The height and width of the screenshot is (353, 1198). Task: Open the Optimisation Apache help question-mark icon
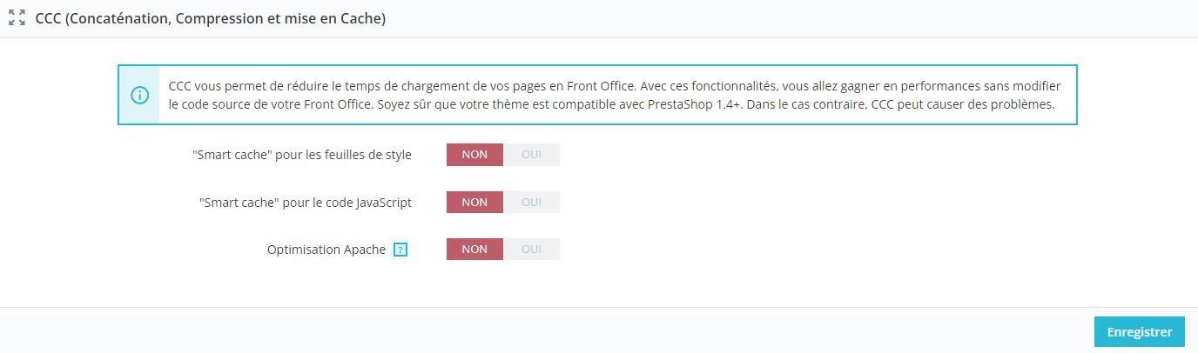pos(400,250)
